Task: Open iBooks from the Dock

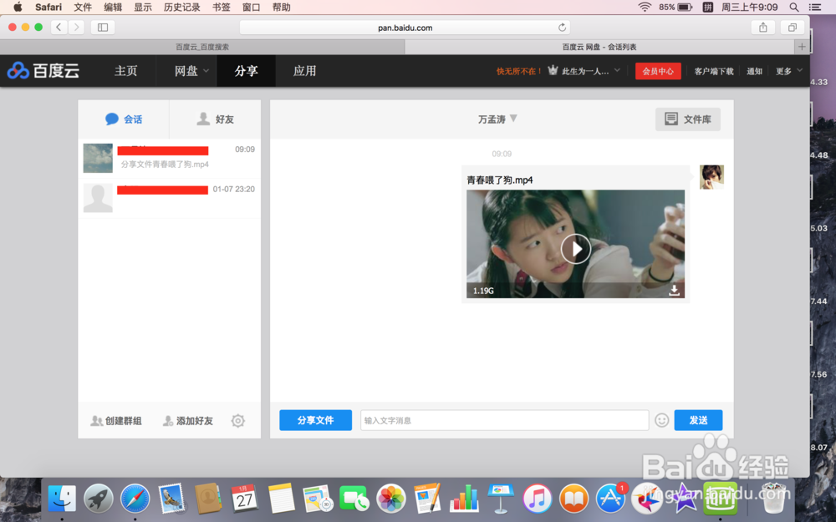Action: (573, 499)
